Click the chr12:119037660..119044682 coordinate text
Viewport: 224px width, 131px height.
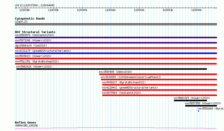point(35,5)
